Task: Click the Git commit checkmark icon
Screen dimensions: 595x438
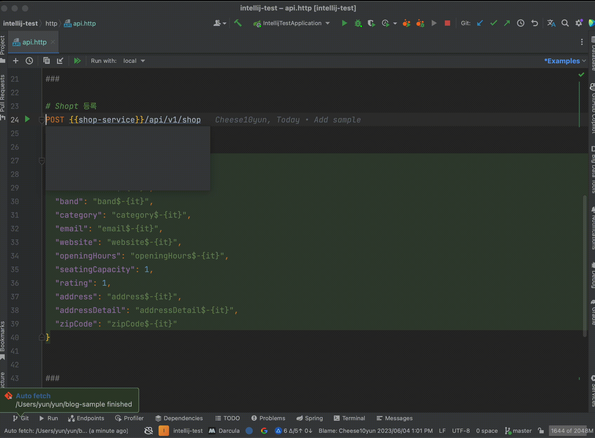Action: [493, 23]
